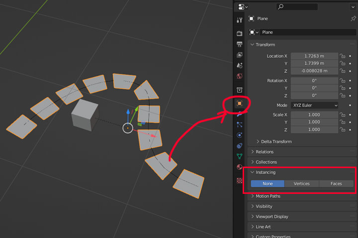The width and height of the screenshot is (358, 238).
Task: Toggle the pin icon next to Plane
Action: (x=353, y=18)
